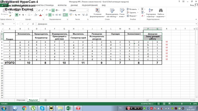Toggle underline formatting button
This screenshot has height=111, width=198.
[x=23, y=15]
